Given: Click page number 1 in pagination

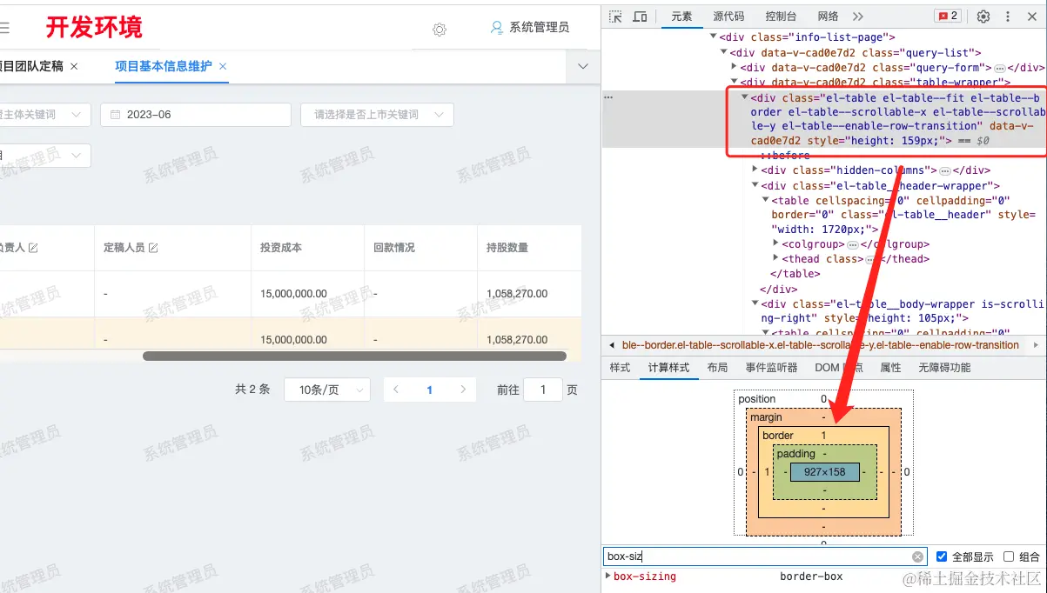Looking at the screenshot, I should (x=429, y=390).
